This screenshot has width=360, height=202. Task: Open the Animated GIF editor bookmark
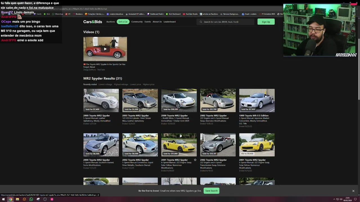(x=135, y=14)
